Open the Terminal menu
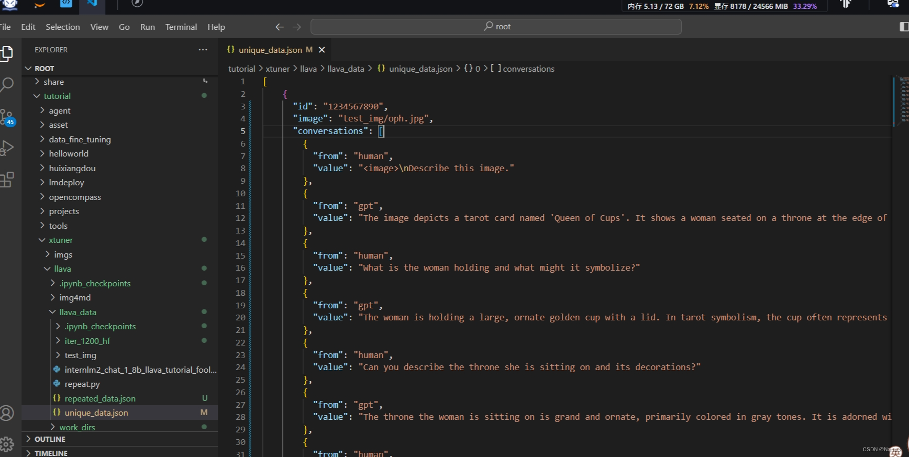Image resolution: width=909 pixels, height=457 pixels. pos(181,27)
